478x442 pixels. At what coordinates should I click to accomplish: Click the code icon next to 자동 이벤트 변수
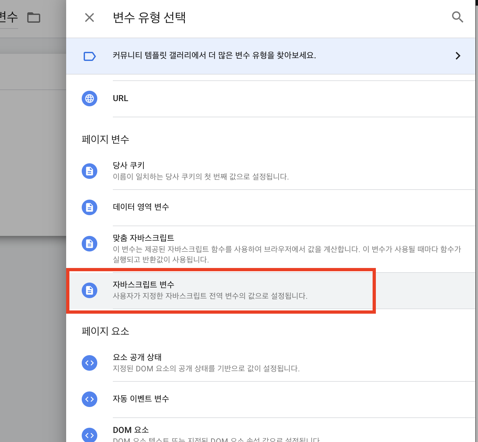[x=89, y=399]
